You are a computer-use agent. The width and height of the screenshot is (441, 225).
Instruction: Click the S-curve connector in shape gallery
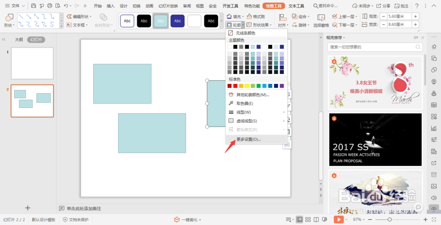coord(52,24)
